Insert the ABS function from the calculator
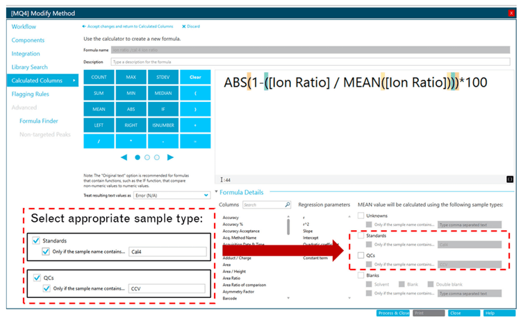 [131, 109]
